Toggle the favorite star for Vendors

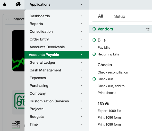pyautogui.click(x=148, y=29)
